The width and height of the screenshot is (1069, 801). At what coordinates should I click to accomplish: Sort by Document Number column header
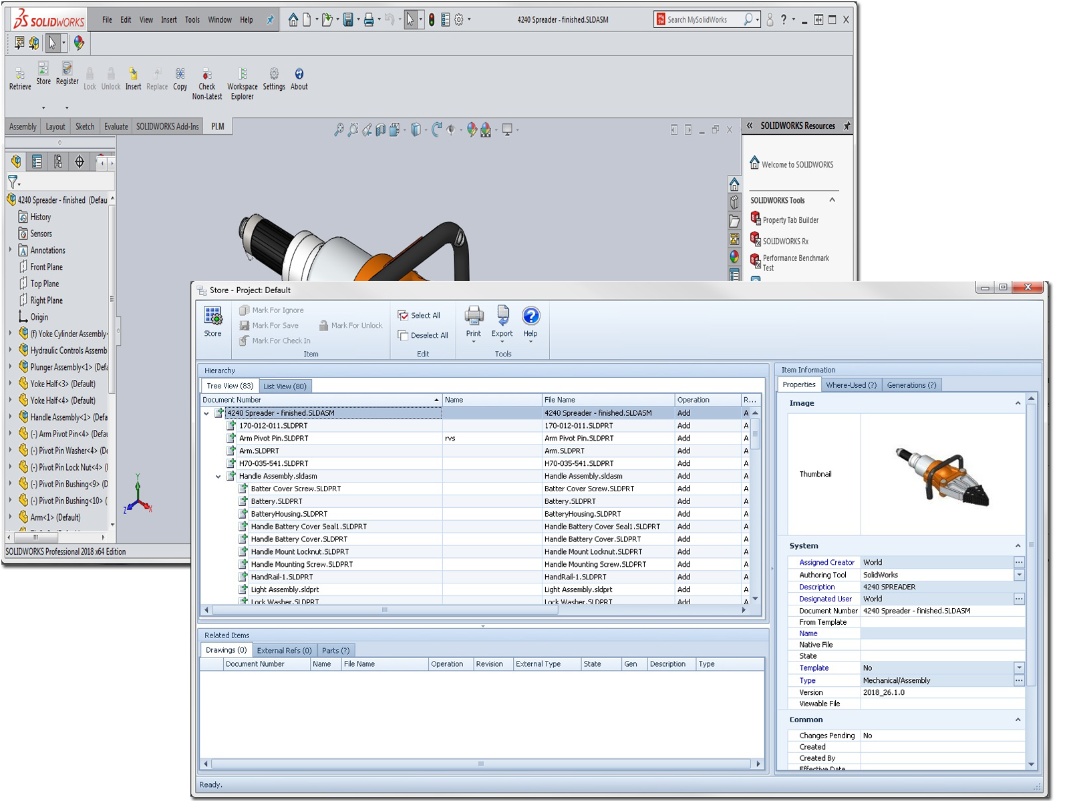click(321, 400)
